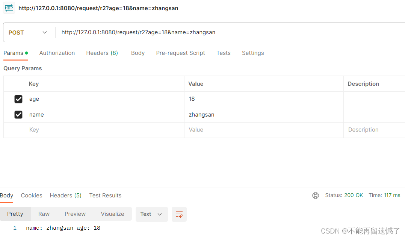
Task: Click the value cell showing 18
Action: click(264, 99)
